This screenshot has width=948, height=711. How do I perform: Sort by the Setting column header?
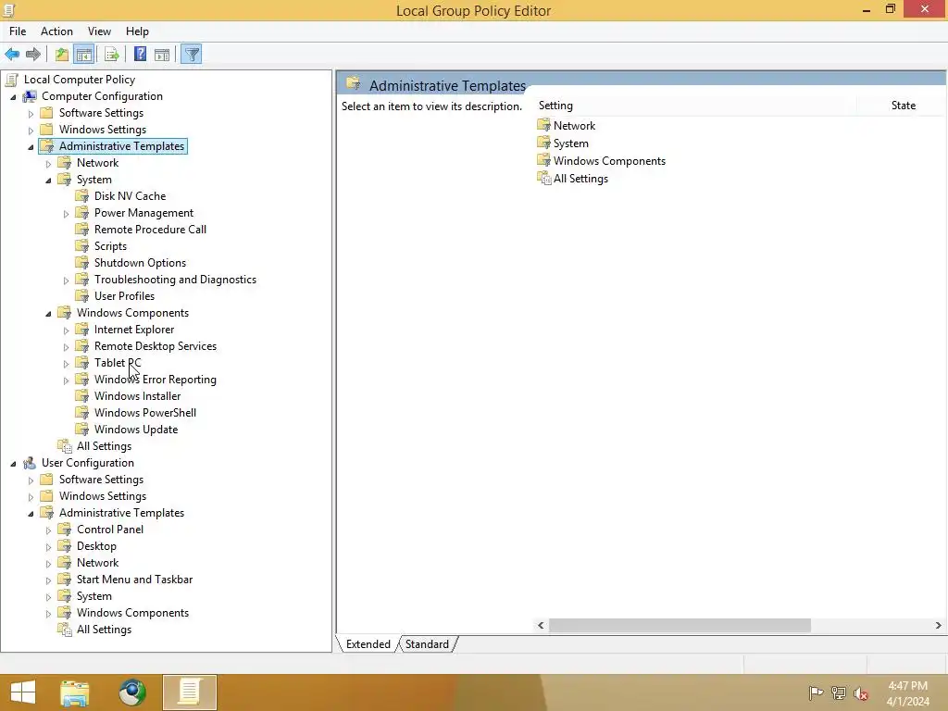point(695,106)
